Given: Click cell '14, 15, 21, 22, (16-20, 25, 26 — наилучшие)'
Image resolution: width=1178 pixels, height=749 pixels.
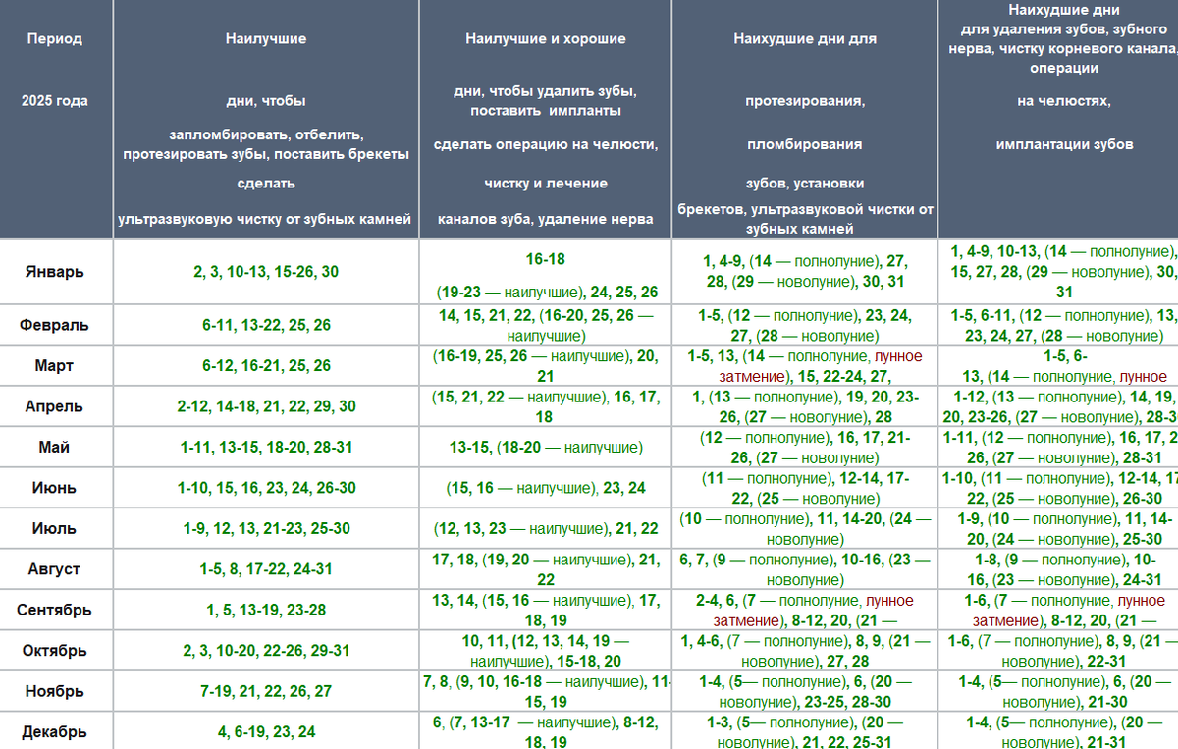Looking at the screenshot, I should pos(545,325).
